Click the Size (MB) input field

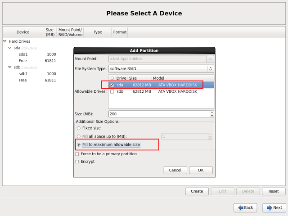coord(157,114)
